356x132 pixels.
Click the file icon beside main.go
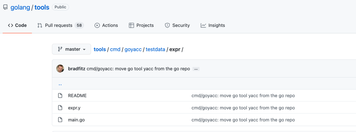click(60, 120)
